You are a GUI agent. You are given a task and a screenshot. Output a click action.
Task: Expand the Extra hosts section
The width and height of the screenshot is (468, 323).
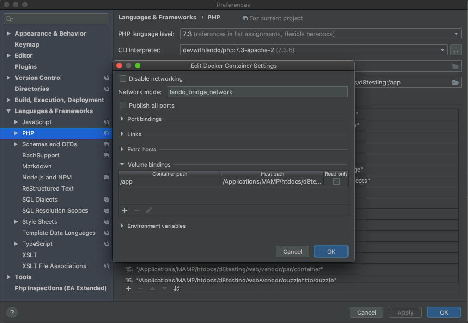coord(122,150)
